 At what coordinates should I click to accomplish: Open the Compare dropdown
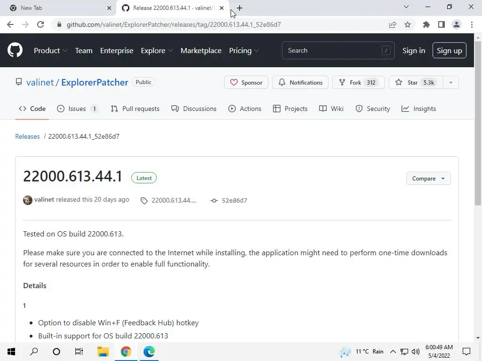point(428,178)
